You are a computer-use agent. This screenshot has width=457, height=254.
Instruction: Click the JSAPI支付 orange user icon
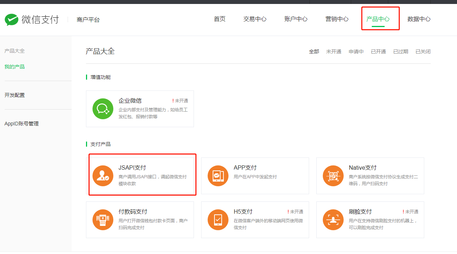(x=103, y=175)
